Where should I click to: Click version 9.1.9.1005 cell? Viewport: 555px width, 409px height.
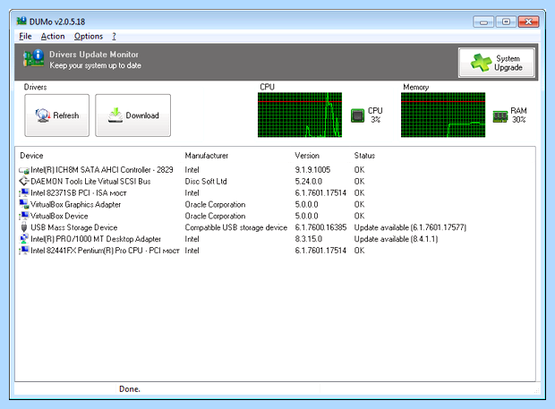[x=312, y=170]
